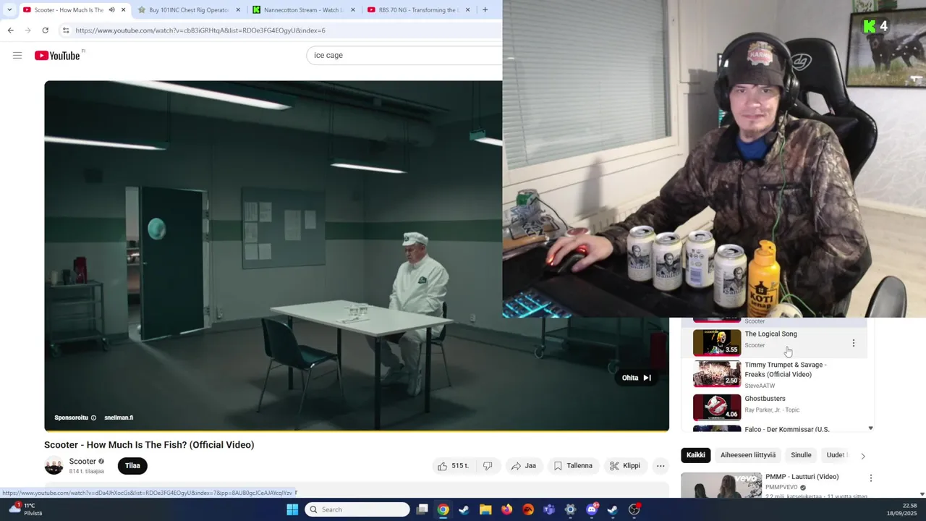Share the video with Jaa button
Screen dimensions: 926x521
coord(523,466)
